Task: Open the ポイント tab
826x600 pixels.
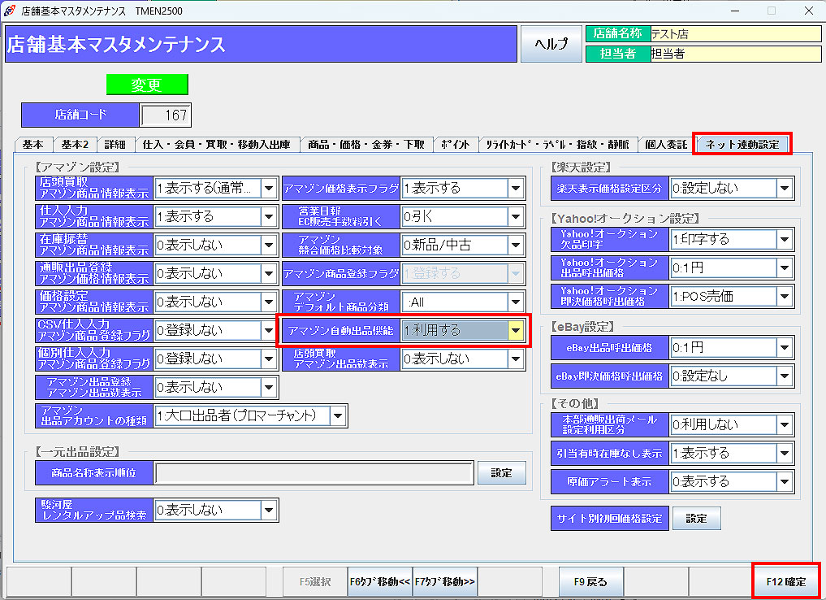Action: coord(455,145)
